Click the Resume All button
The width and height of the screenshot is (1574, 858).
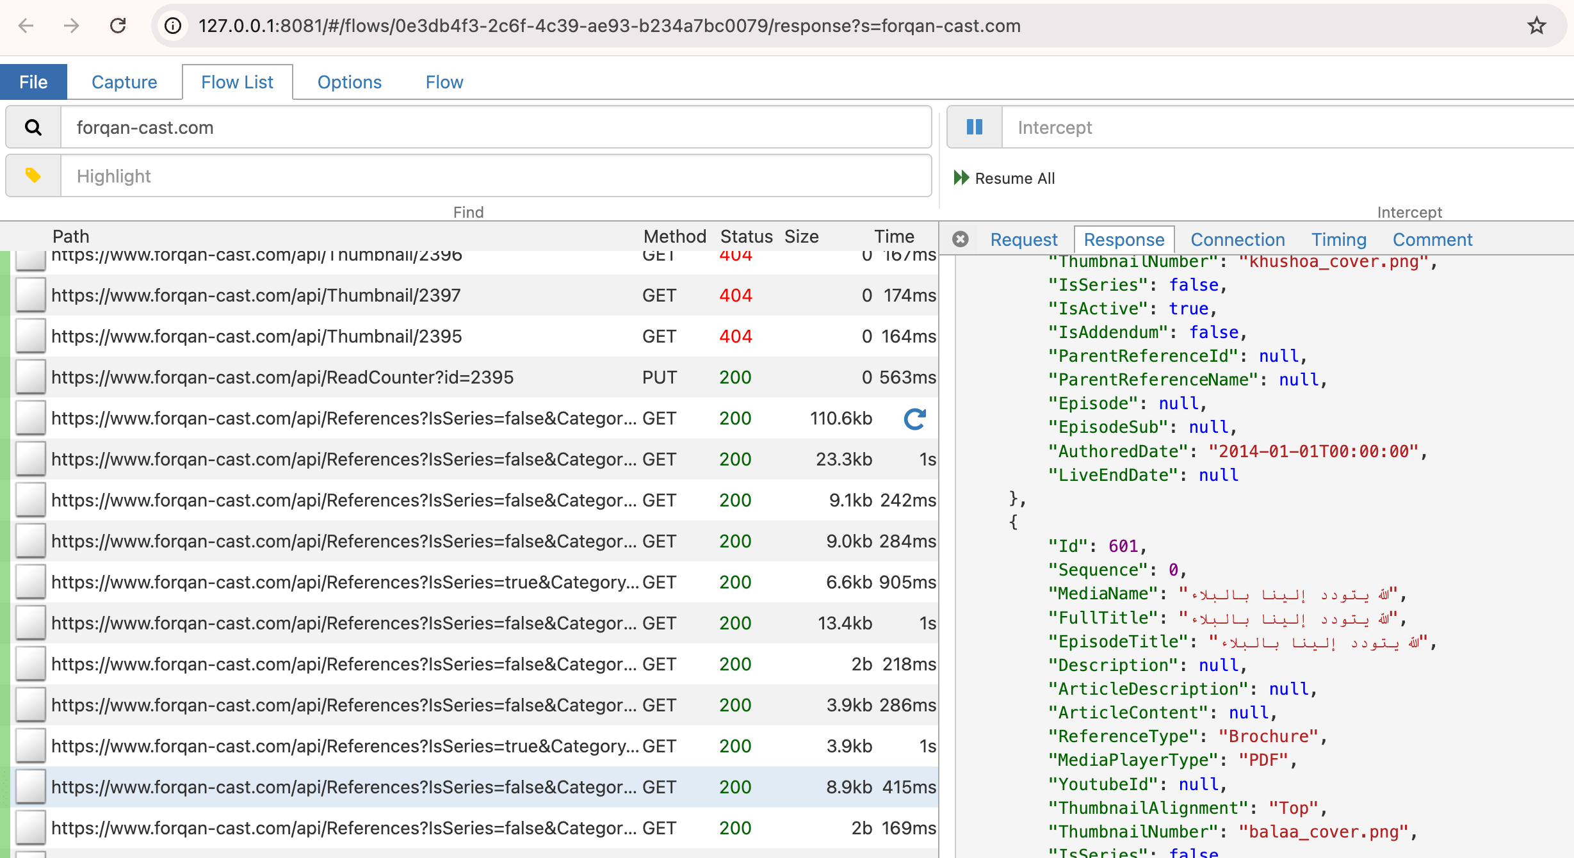pyautogui.click(x=1004, y=178)
